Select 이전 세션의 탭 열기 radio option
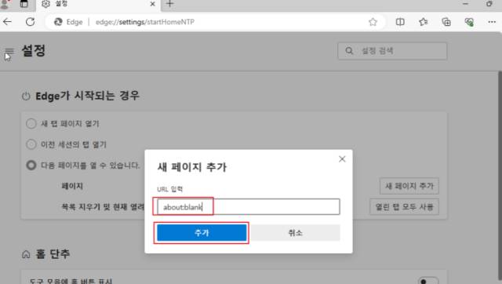Viewport: 502px width, 284px height. (31, 144)
